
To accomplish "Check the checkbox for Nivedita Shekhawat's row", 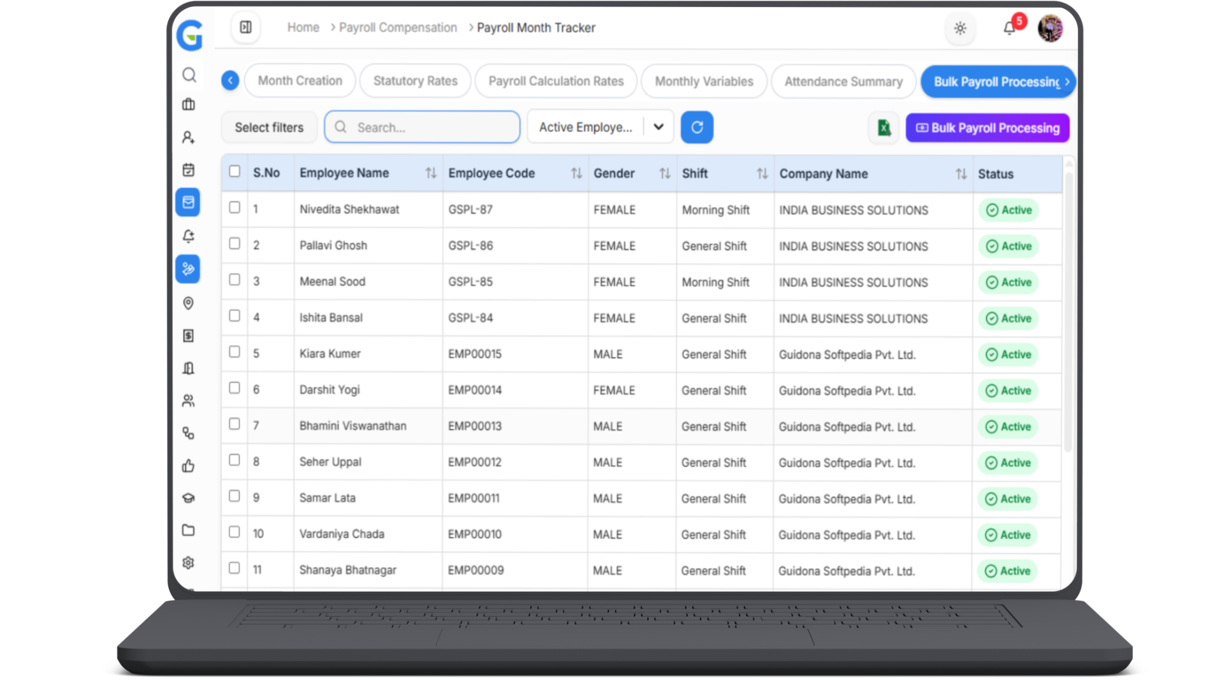I will pyautogui.click(x=235, y=207).
